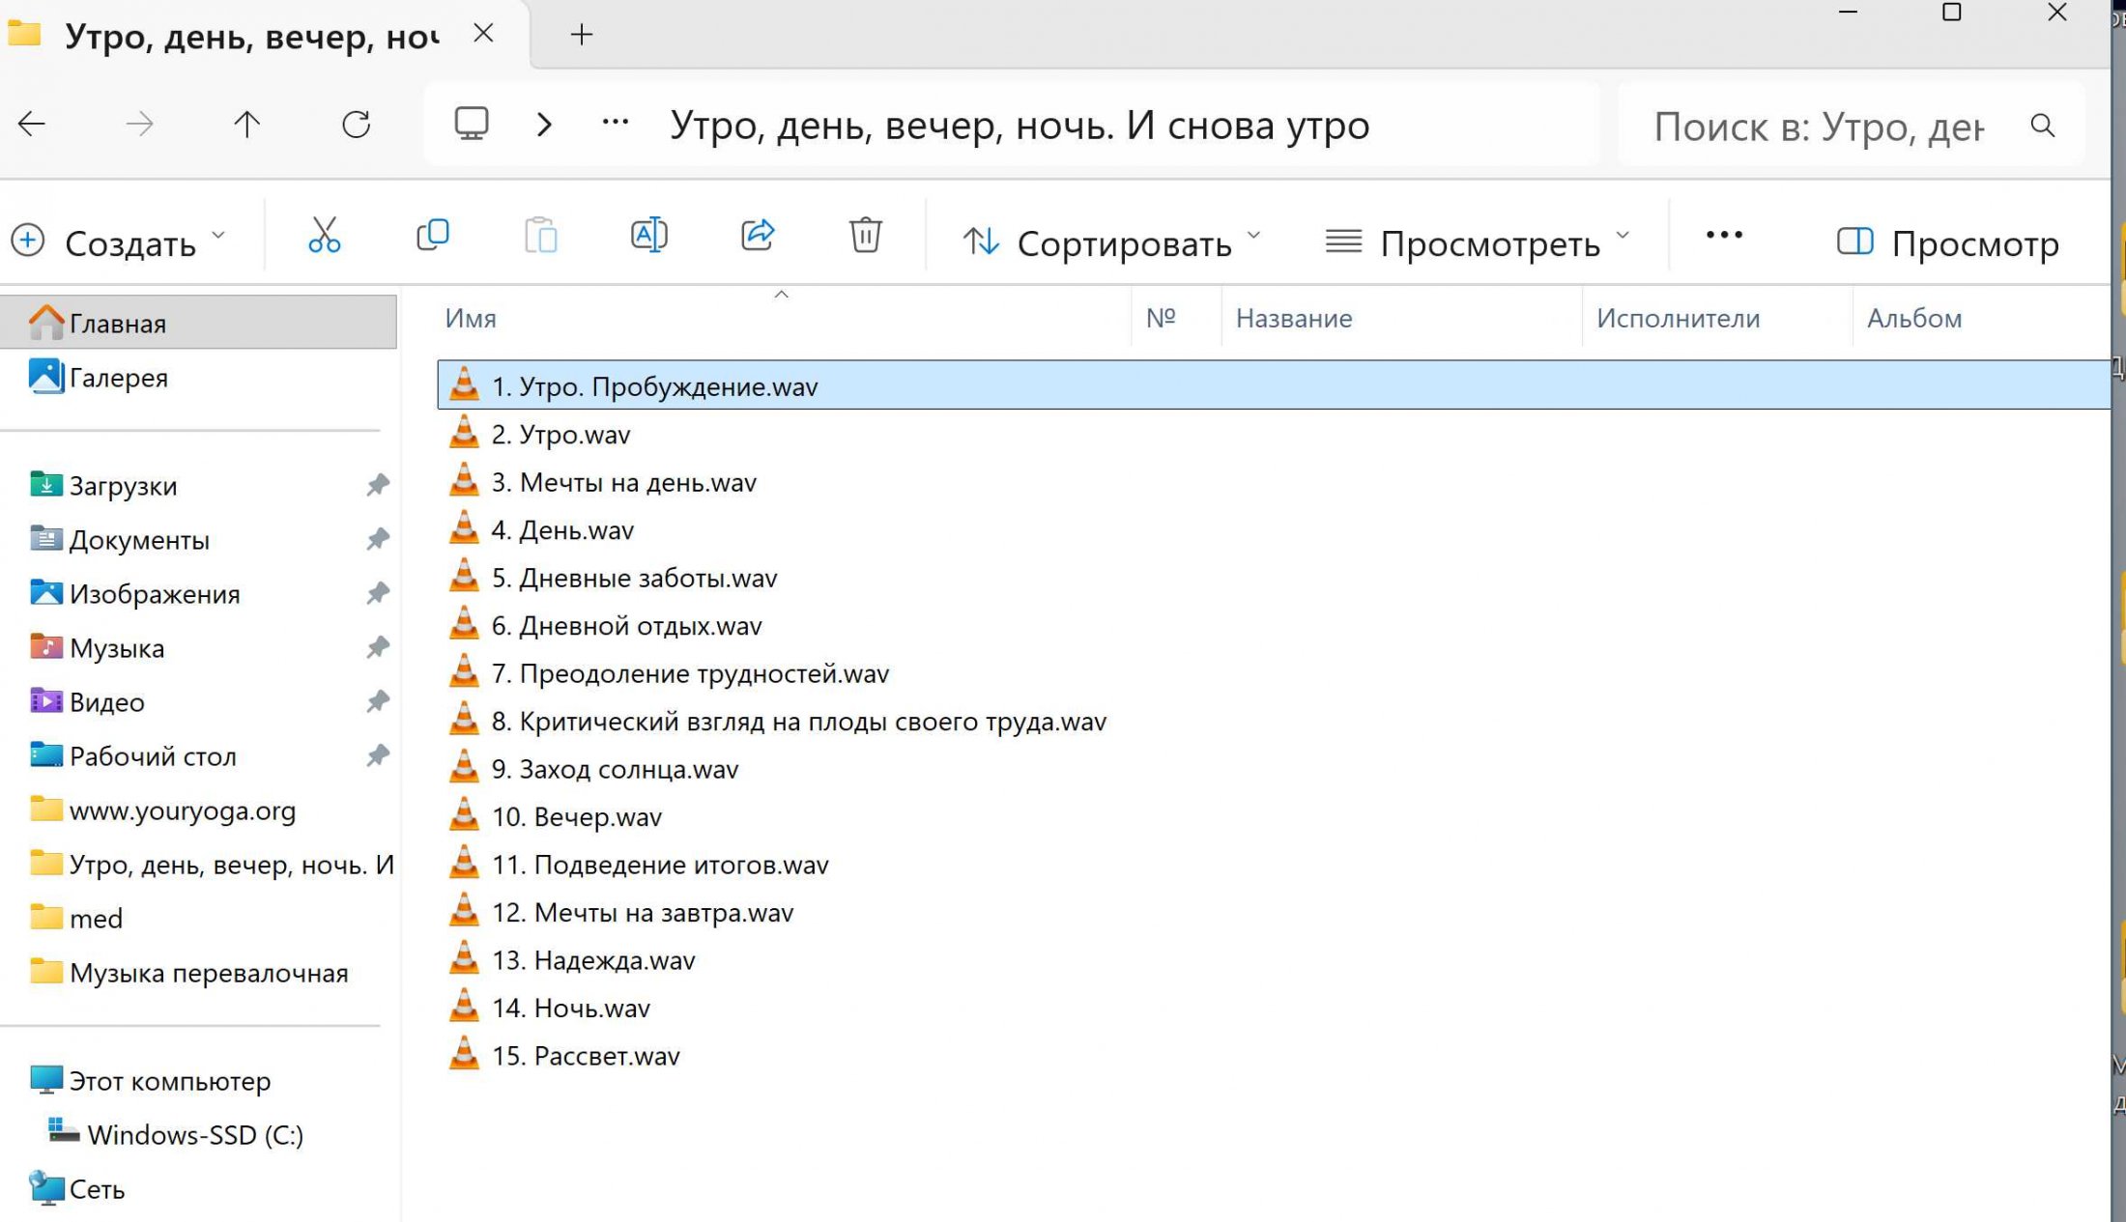
Task: Click the pin icon next to Изображения
Action: point(378,593)
